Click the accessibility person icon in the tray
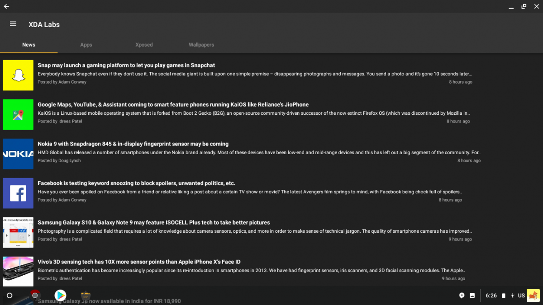The image size is (543, 305). tap(513, 295)
